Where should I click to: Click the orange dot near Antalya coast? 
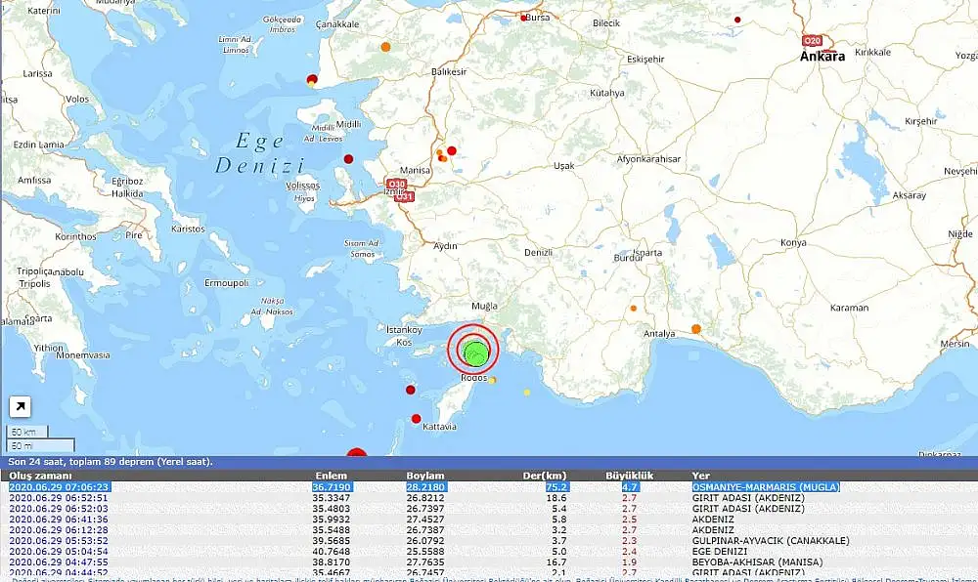pos(696,329)
